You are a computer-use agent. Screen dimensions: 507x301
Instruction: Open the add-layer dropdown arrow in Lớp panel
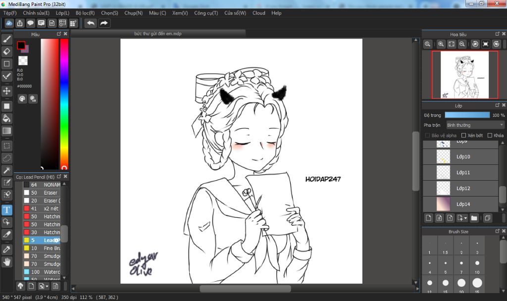click(x=465, y=218)
